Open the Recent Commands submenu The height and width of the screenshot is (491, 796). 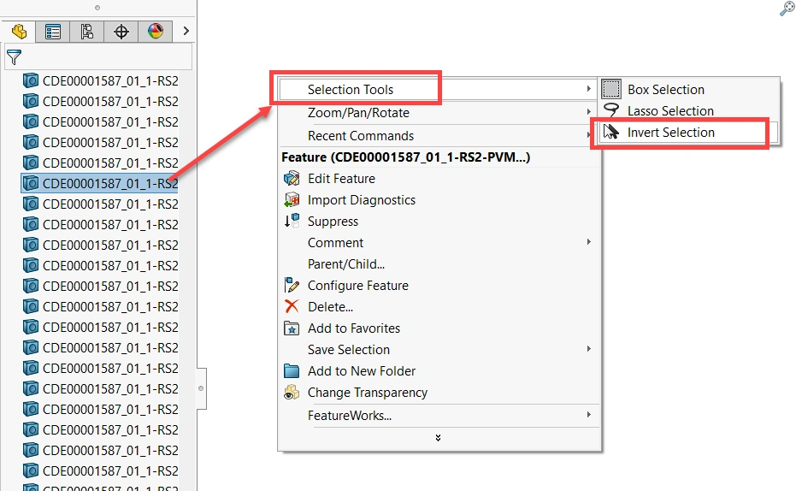click(x=438, y=135)
